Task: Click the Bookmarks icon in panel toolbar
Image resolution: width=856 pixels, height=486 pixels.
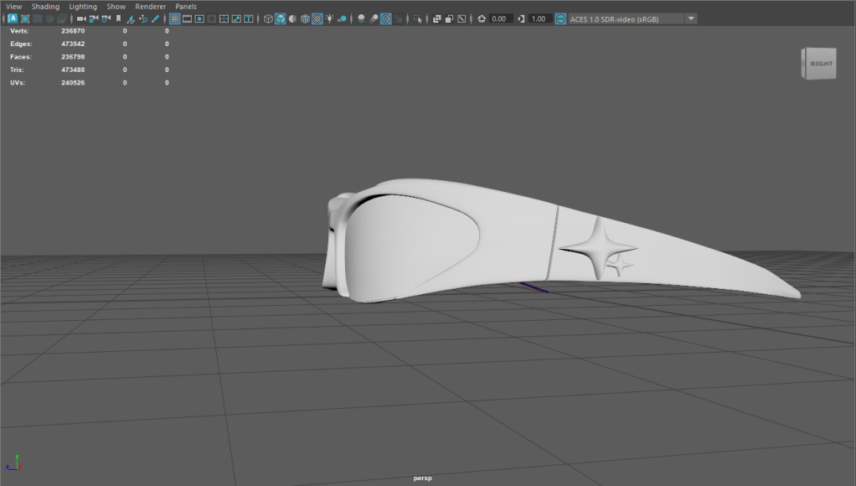Action: pyautogui.click(x=118, y=18)
